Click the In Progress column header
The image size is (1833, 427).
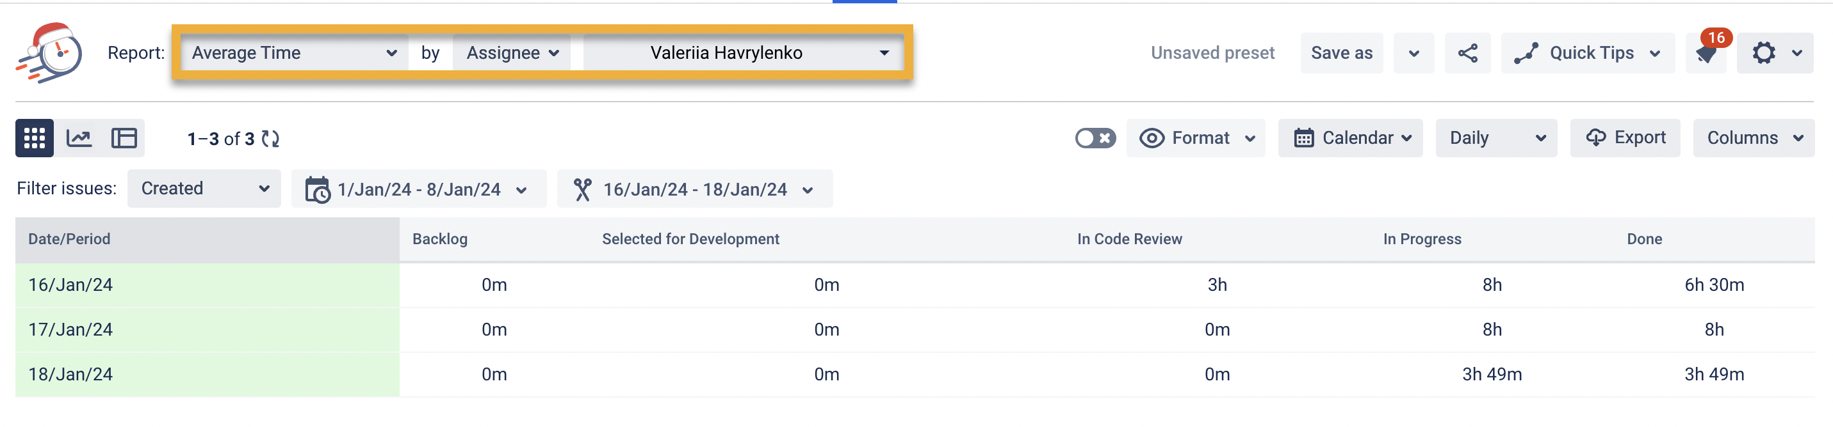click(1422, 240)
